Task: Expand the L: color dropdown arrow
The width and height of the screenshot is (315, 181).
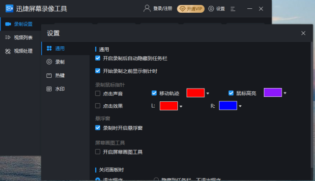Action: (x=181, y=106)
